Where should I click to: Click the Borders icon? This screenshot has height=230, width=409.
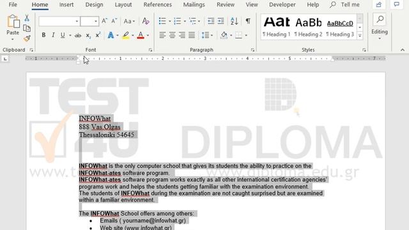[x=238, y=35]
